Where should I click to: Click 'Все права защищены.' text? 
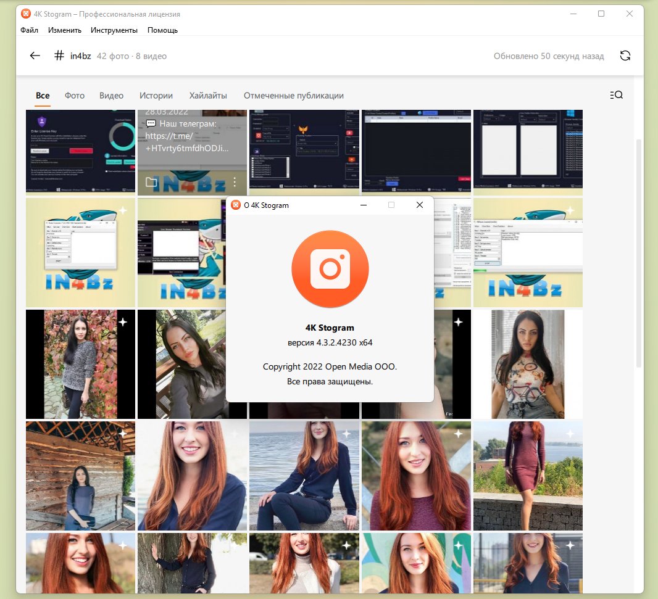[x=330, y=382]
